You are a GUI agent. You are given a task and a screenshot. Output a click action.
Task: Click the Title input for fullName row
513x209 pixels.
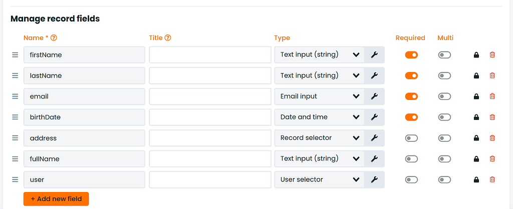pos(210,158)
